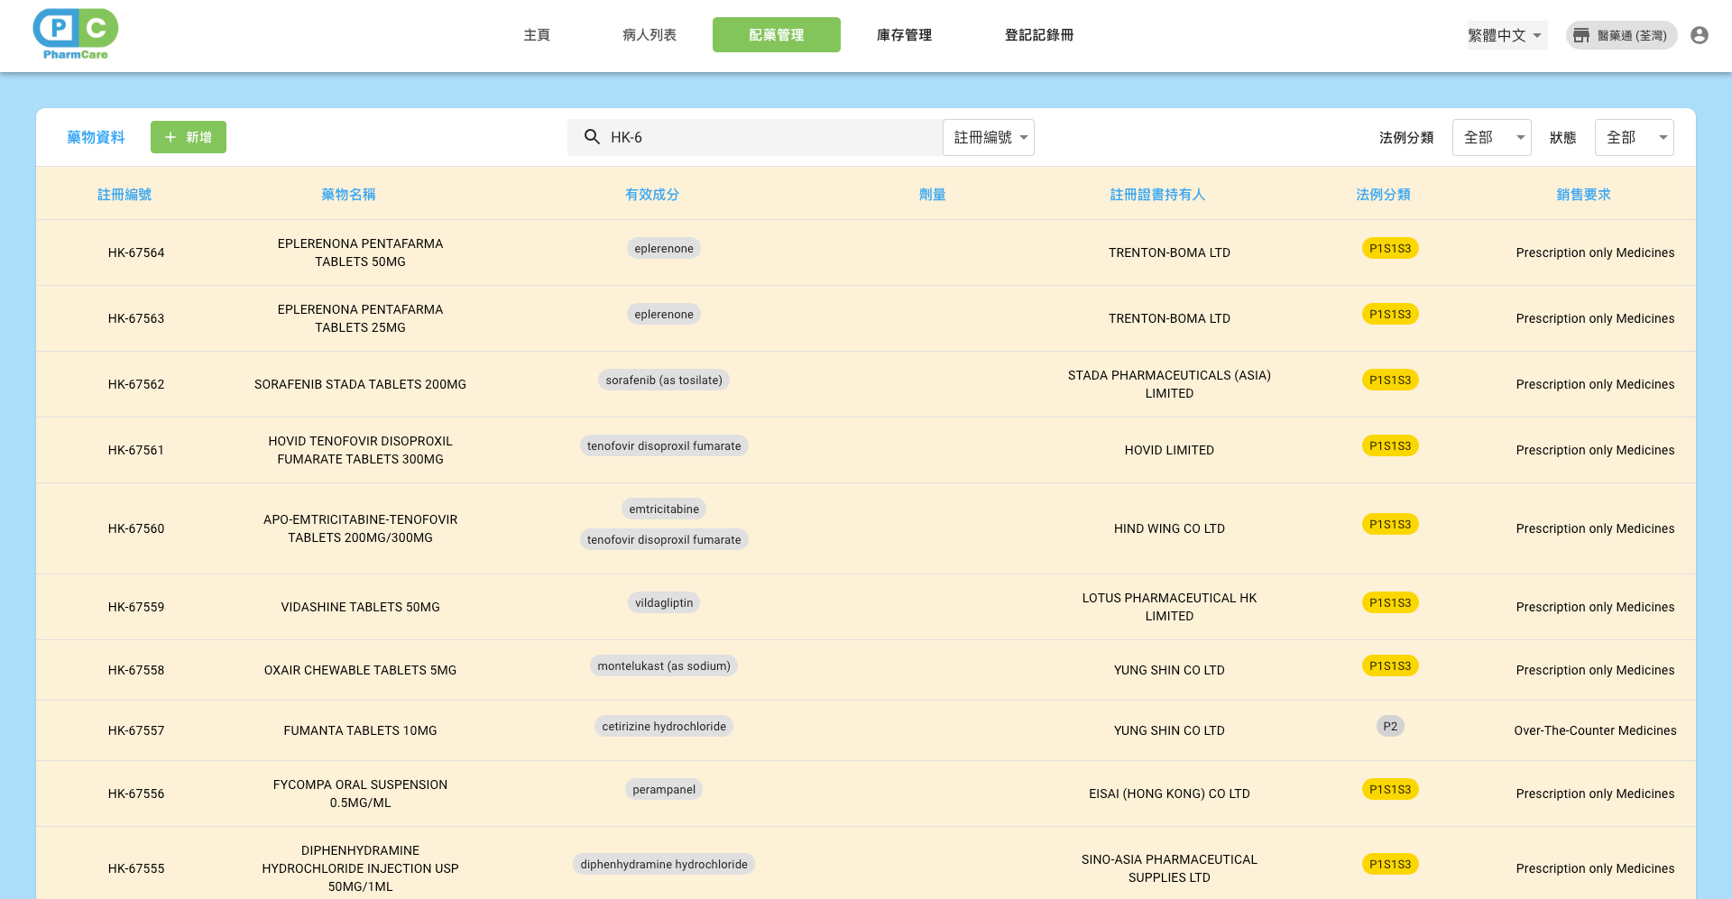The width and height of the screenshot is (1732, 899).
Task: Sort by 藥物名稱 column header
Action: [x=348, y=195]
